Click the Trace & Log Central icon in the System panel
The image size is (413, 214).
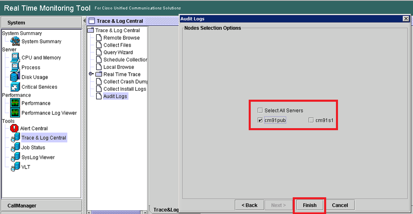[x=16, y=138]
